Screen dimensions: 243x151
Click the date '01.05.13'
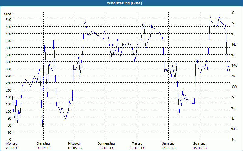(75, 148)
